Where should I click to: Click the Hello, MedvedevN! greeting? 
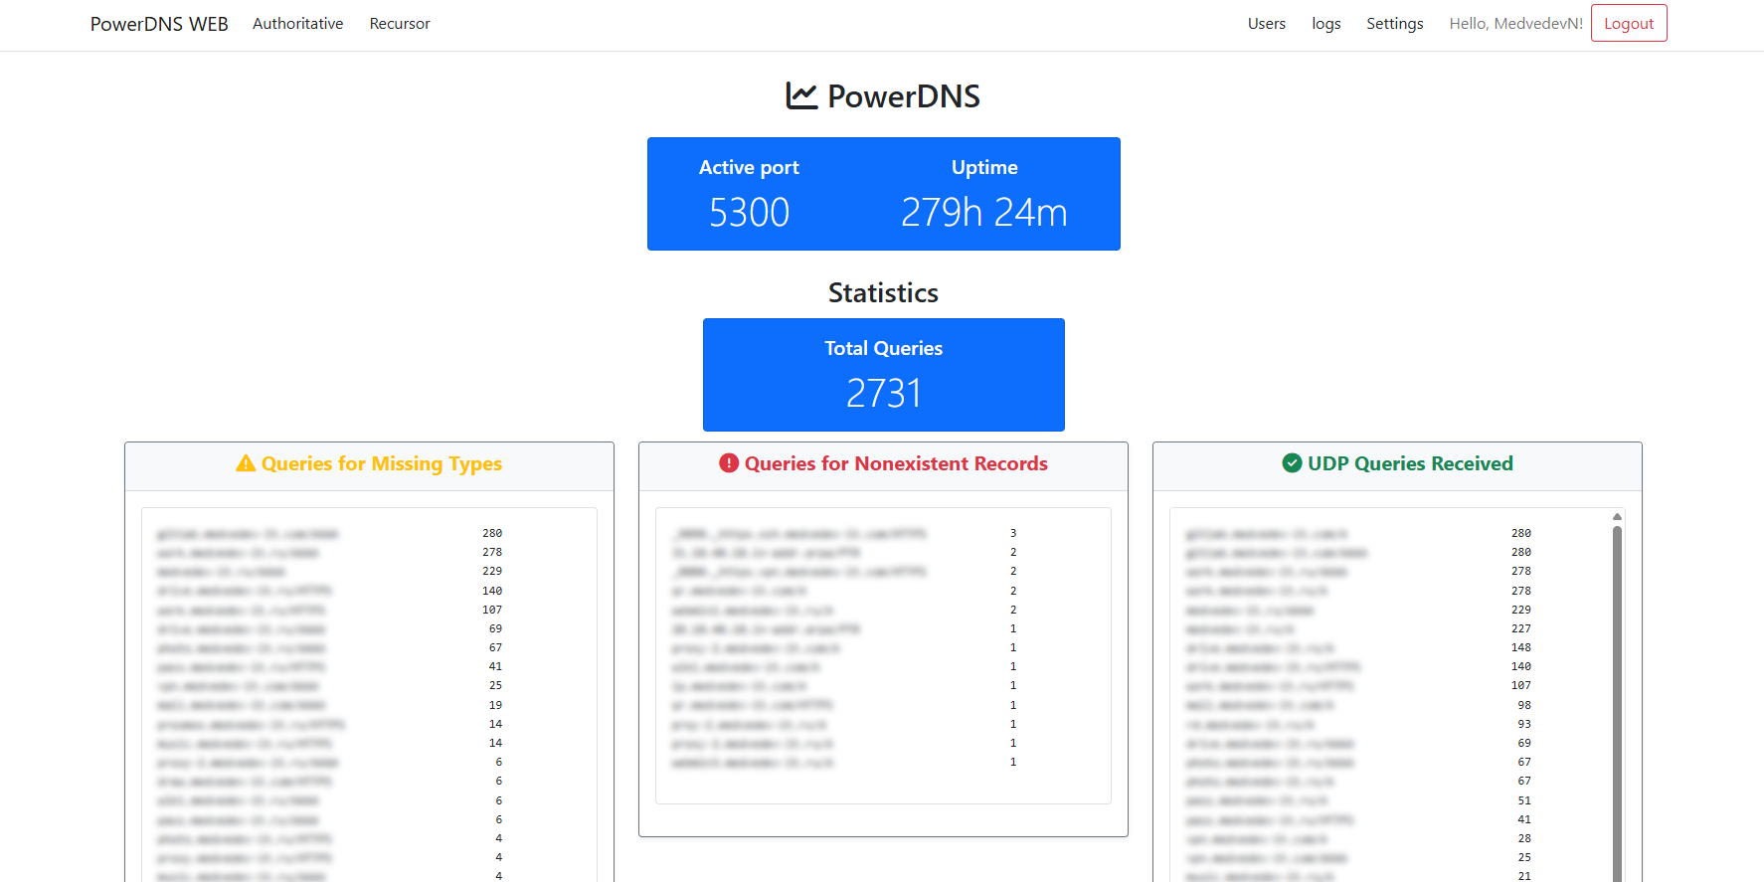tap(1515, 24)
